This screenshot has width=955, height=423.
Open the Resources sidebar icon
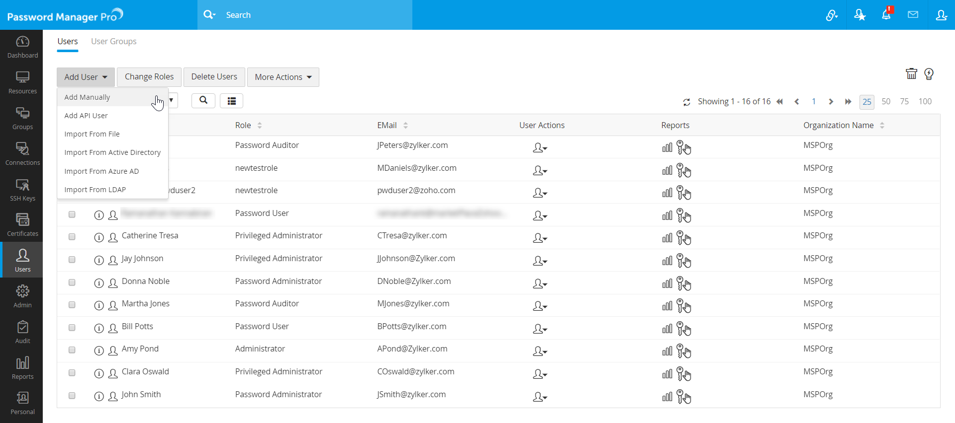22,82
